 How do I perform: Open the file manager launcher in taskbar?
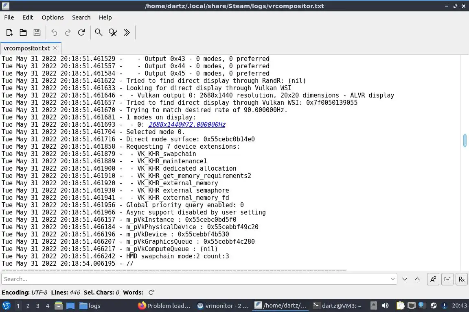pyautogui.click(x=59, y=305)
